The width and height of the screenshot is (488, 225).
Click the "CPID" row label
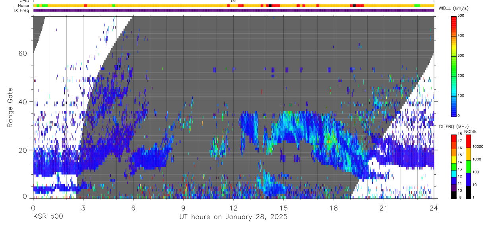(x=24, y=2)
